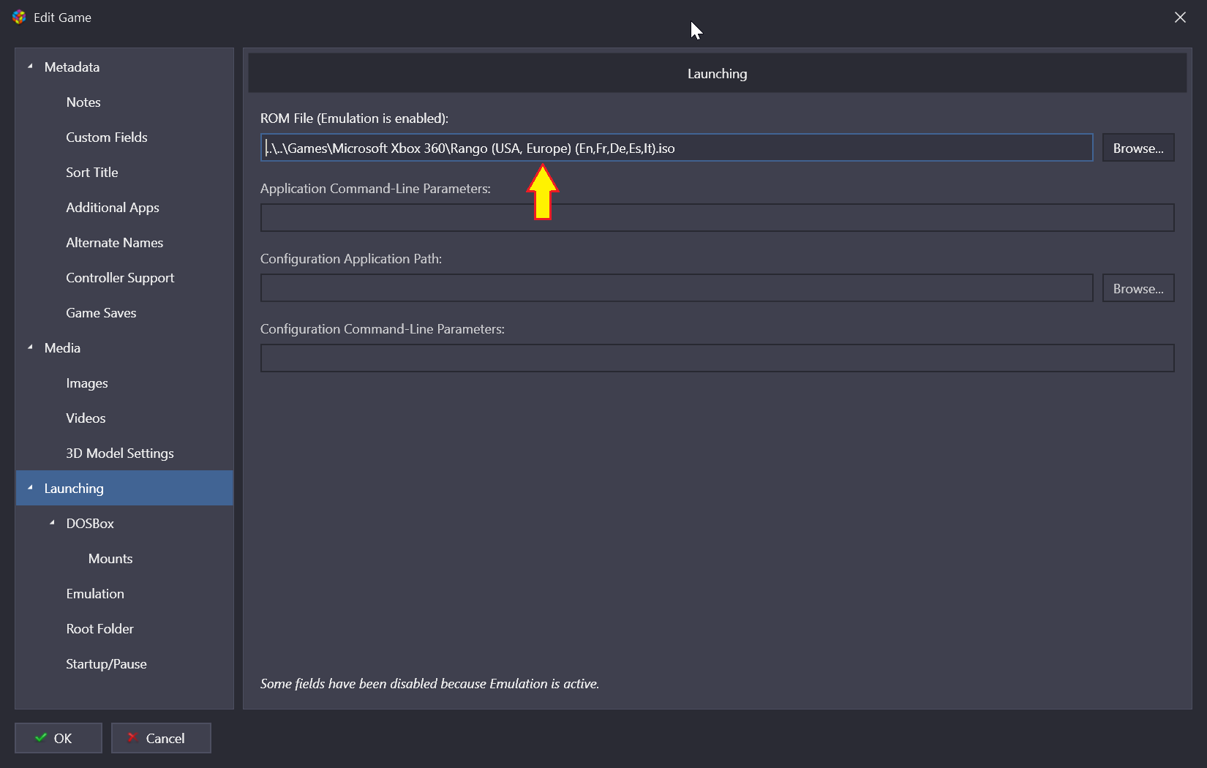Select Sort Title in sidebar
Image resolution: width=1207 pixels, height=768 pixels.
92,173
